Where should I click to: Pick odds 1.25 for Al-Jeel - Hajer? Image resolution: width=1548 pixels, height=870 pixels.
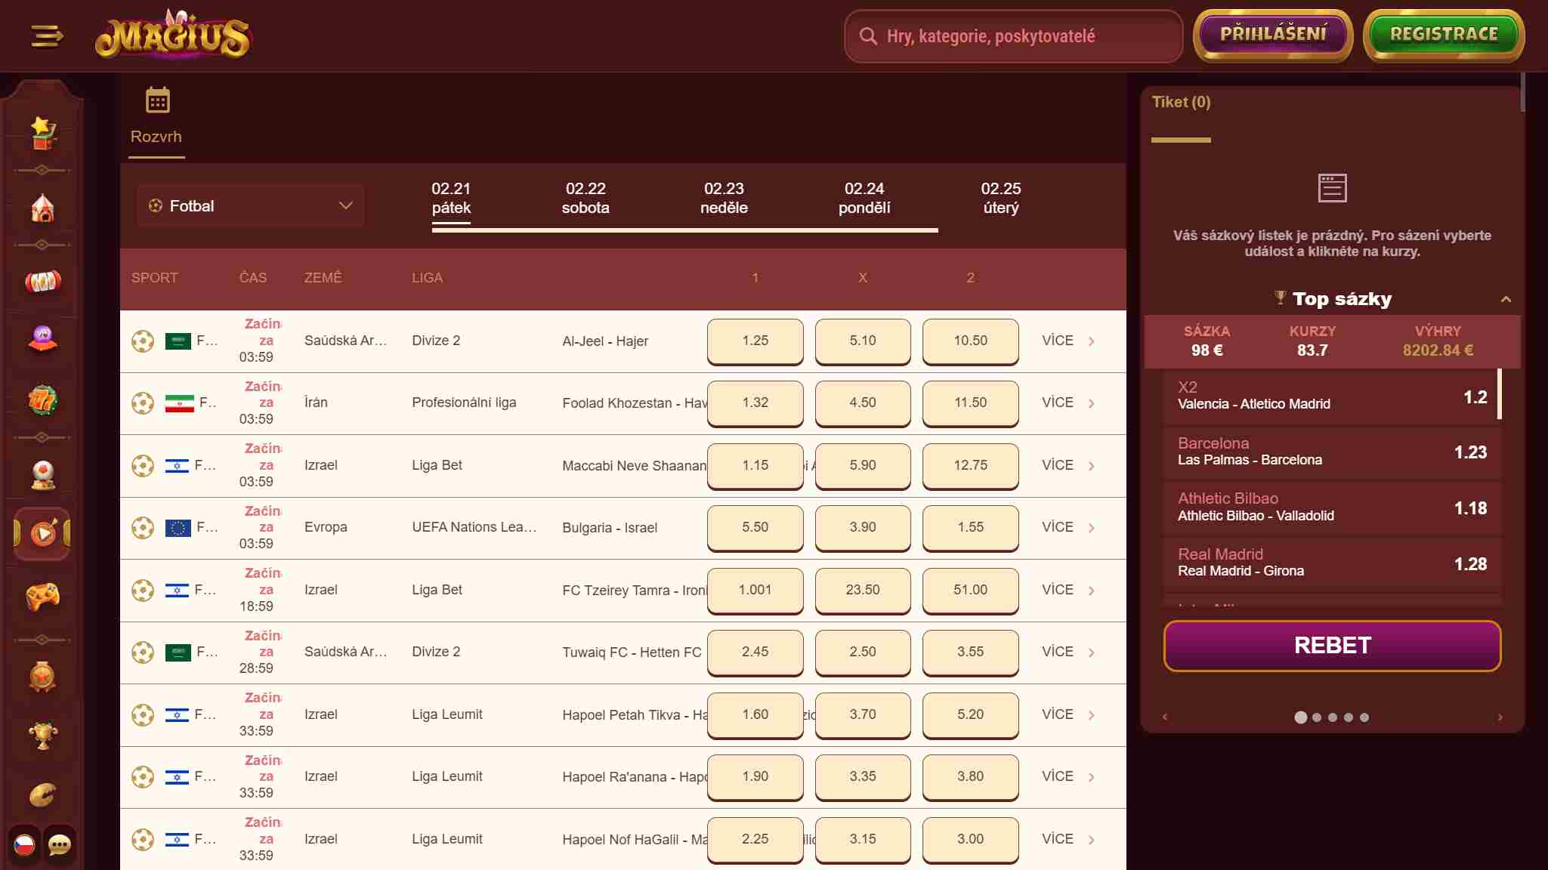click(x=755, y=341)
